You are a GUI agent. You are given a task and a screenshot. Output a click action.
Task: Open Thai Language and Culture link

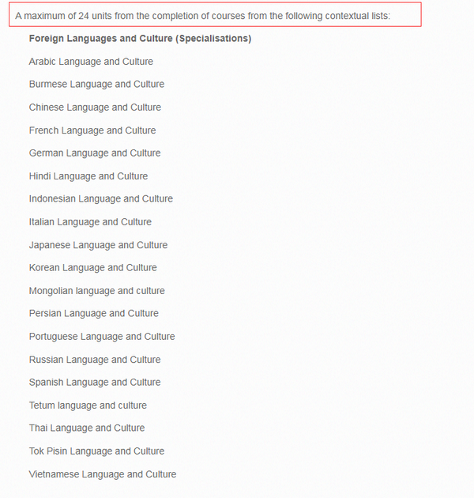tap(87, 428)
